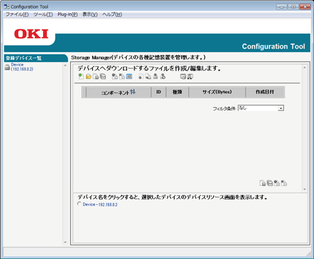Click the コンポーネント column header
Image resolution: width=314 pixels, height=259 pixels.
tap(119, 92)
